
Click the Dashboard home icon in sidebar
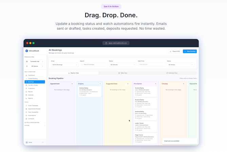(26, 75)
